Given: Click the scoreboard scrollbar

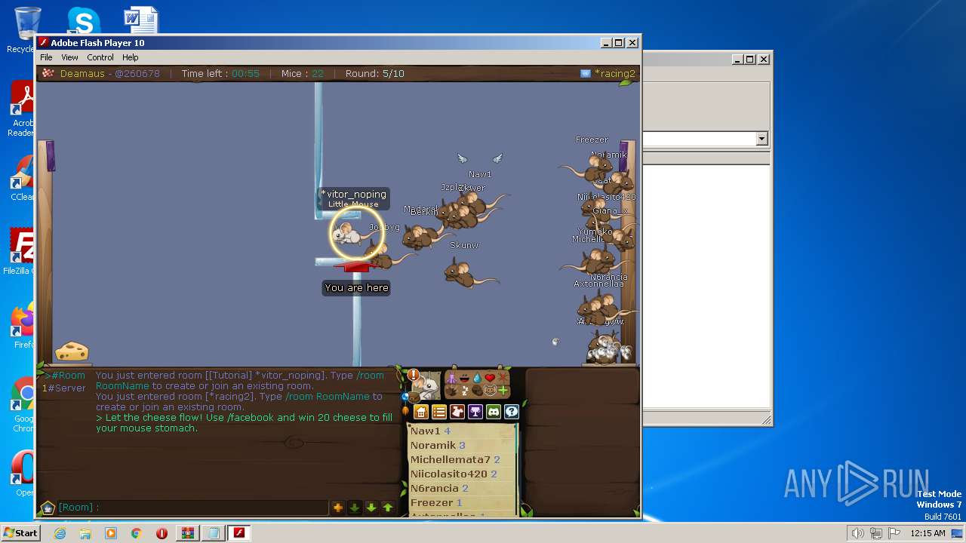Looking at the screenshot, I should 517,470.
